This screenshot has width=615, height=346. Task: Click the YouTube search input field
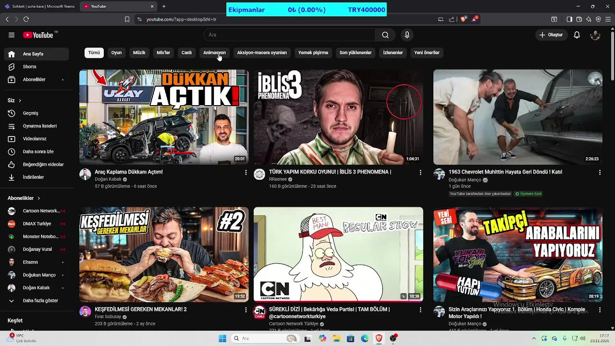pyautogui.click(x=289, y=35)
